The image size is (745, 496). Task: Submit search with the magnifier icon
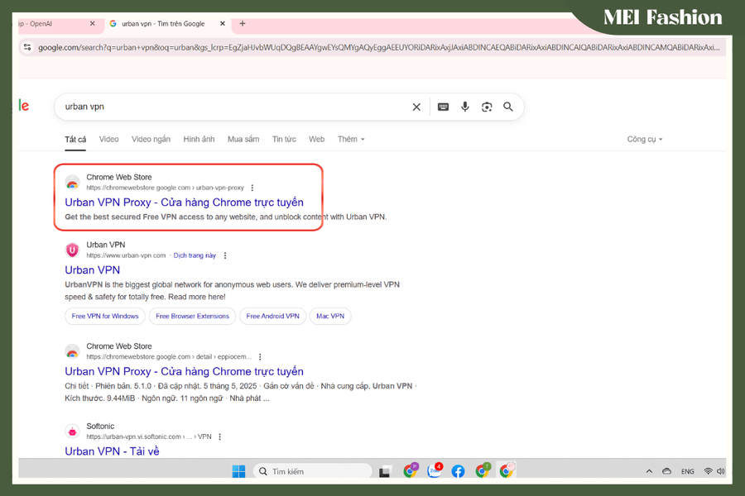click(x=508, y=107)
